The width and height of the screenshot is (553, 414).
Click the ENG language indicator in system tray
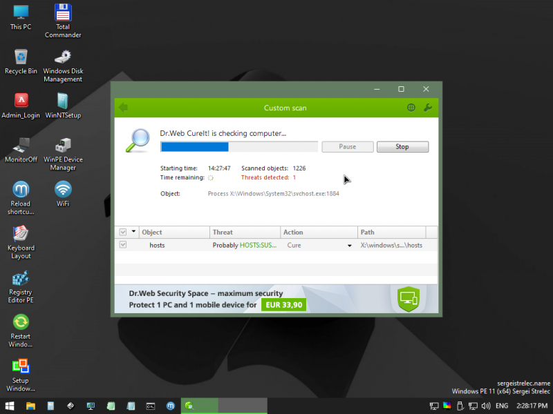[x=502, y=406]
